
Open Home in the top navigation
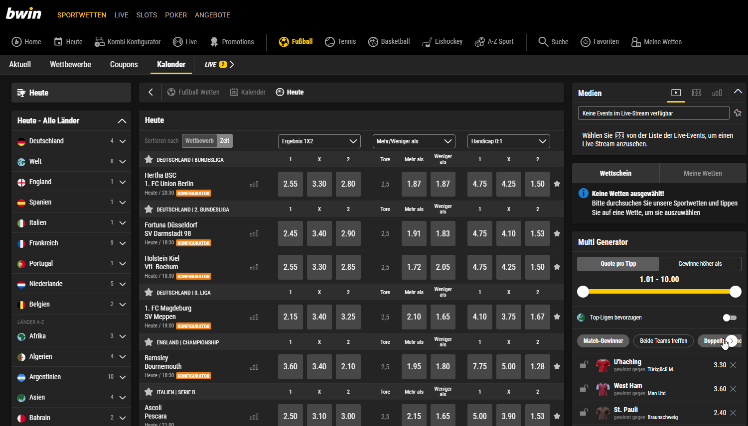(x=26, y=42)
